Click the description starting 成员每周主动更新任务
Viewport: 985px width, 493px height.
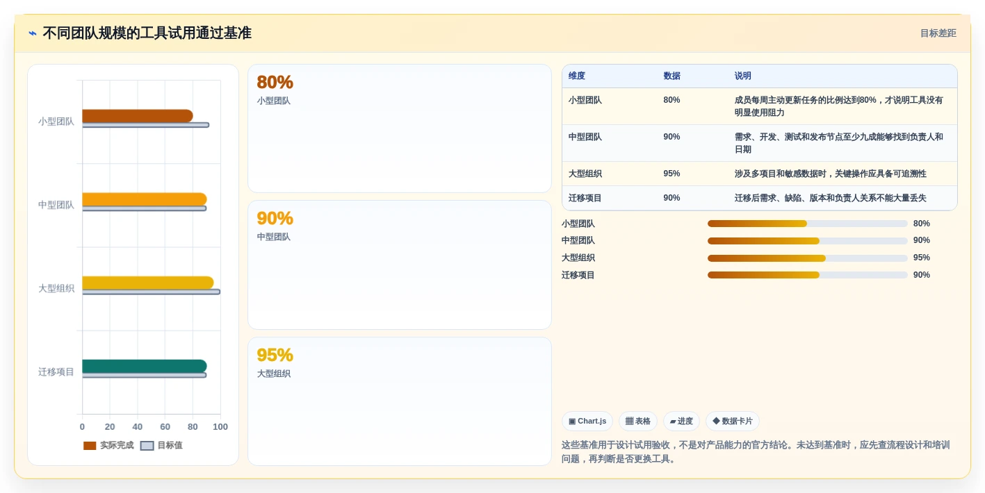839,106
